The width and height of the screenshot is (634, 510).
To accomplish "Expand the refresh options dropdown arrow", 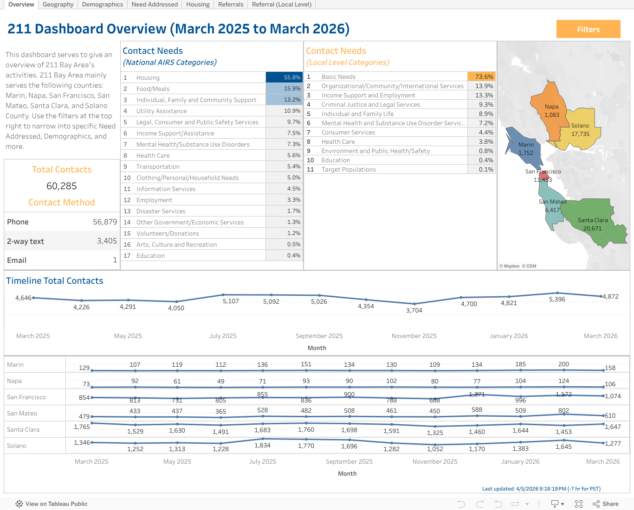I will pos(527,504).
